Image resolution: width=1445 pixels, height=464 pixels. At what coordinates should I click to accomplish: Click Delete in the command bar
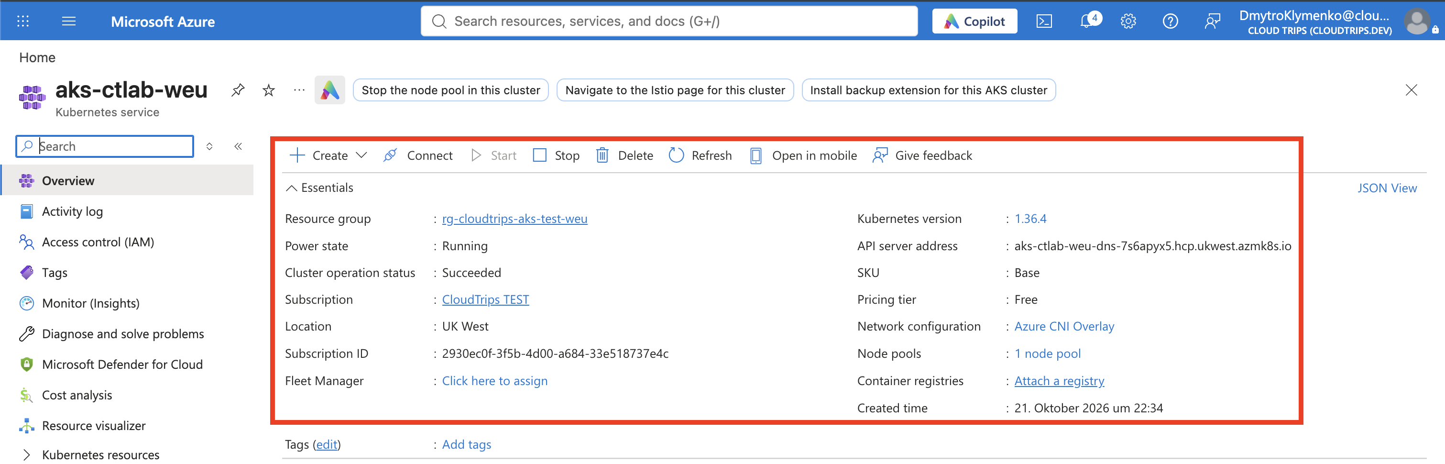(624, 155)
